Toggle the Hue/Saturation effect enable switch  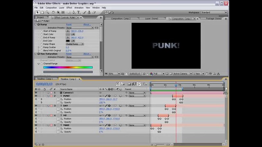[38, 54]
